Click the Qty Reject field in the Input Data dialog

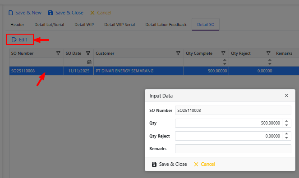(x=229, y=136)
